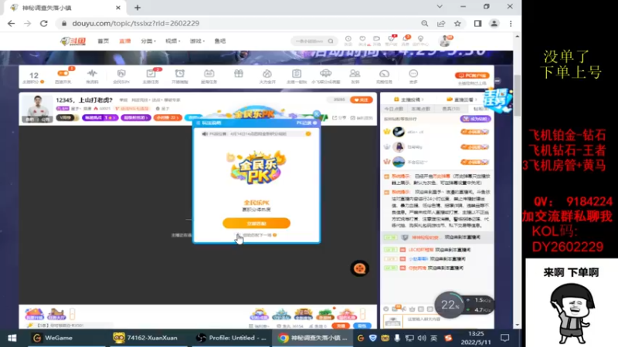
Task: Expand the 游戏 dropdown in site nav
Action: click(197, 41)
